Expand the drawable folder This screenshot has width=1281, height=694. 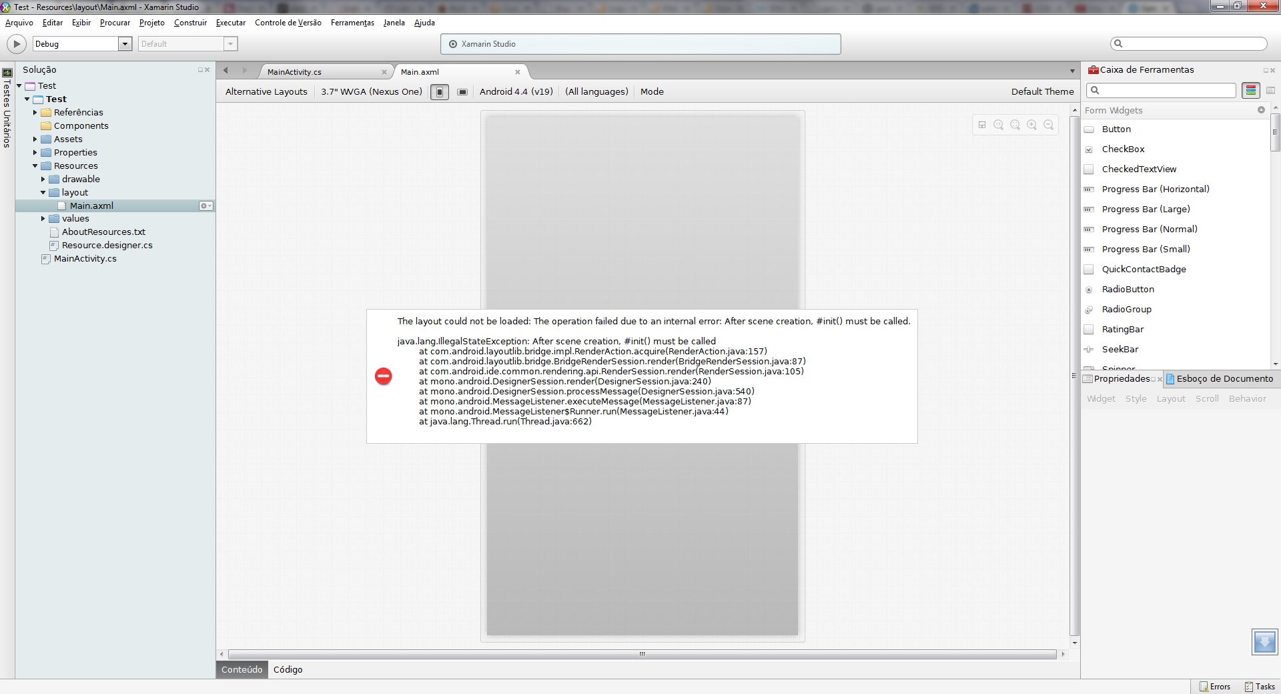[x=43, y=180]
